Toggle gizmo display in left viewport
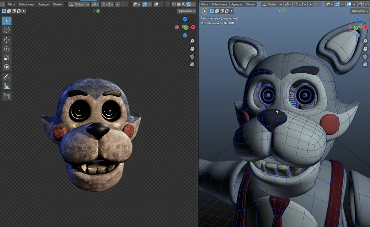Image resolution: width=370 pixels, height=227 pixels. (x=145, y=4)
